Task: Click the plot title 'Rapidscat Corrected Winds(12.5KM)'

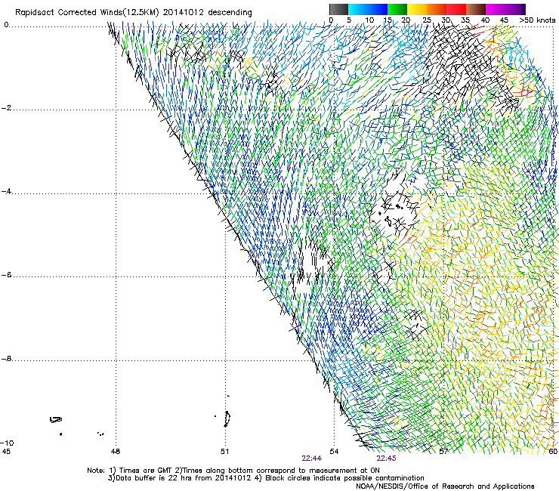Action: click(x=87, y=12)
